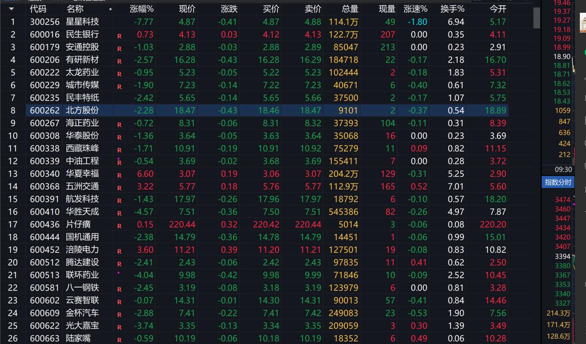Click the stock list vertical scrollbar thumb
This screenshot has width=586, height=344.
click(537, 18)
